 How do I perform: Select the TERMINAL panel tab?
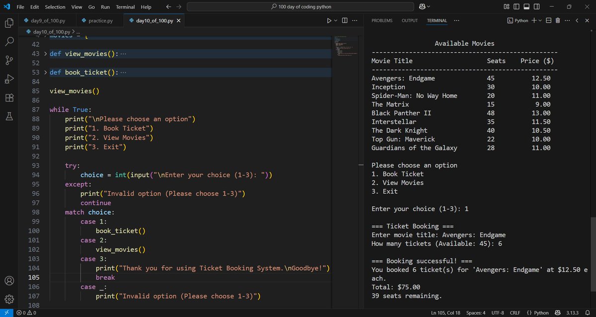pos(437,20)
